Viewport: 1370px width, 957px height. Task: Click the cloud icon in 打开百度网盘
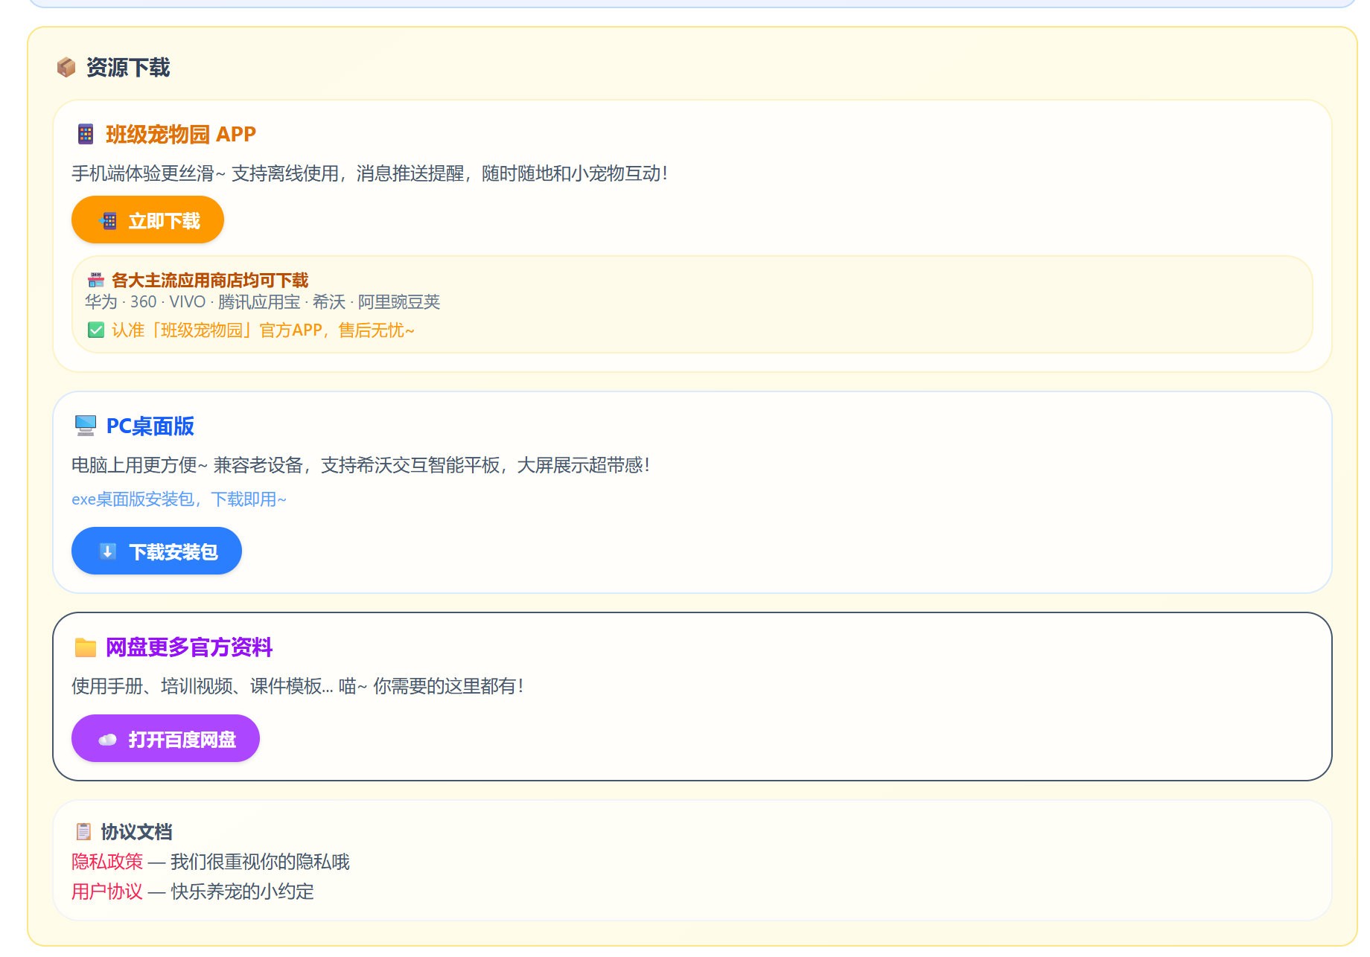coord(108,739)
